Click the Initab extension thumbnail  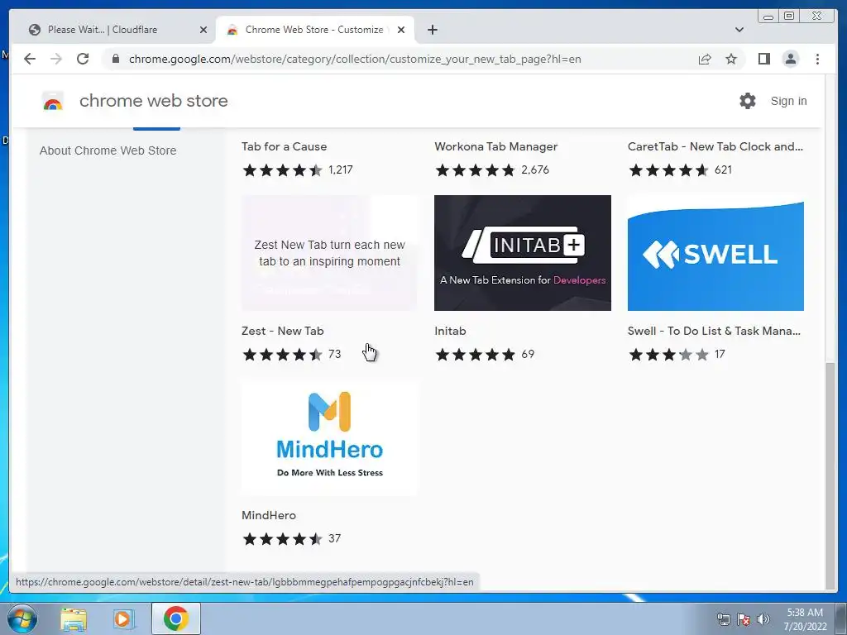click(x=523, y=253)
